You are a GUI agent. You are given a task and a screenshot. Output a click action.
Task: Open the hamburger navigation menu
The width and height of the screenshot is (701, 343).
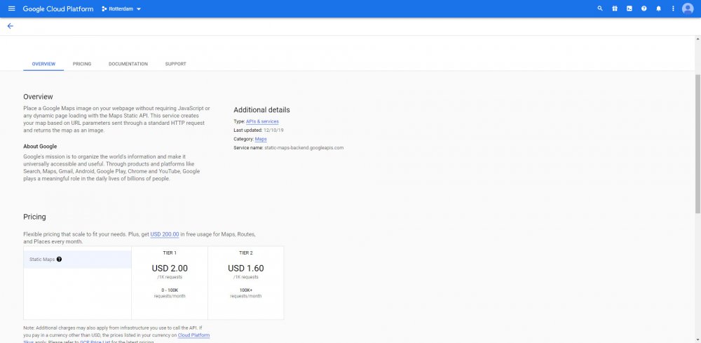(x=11, y=8)
